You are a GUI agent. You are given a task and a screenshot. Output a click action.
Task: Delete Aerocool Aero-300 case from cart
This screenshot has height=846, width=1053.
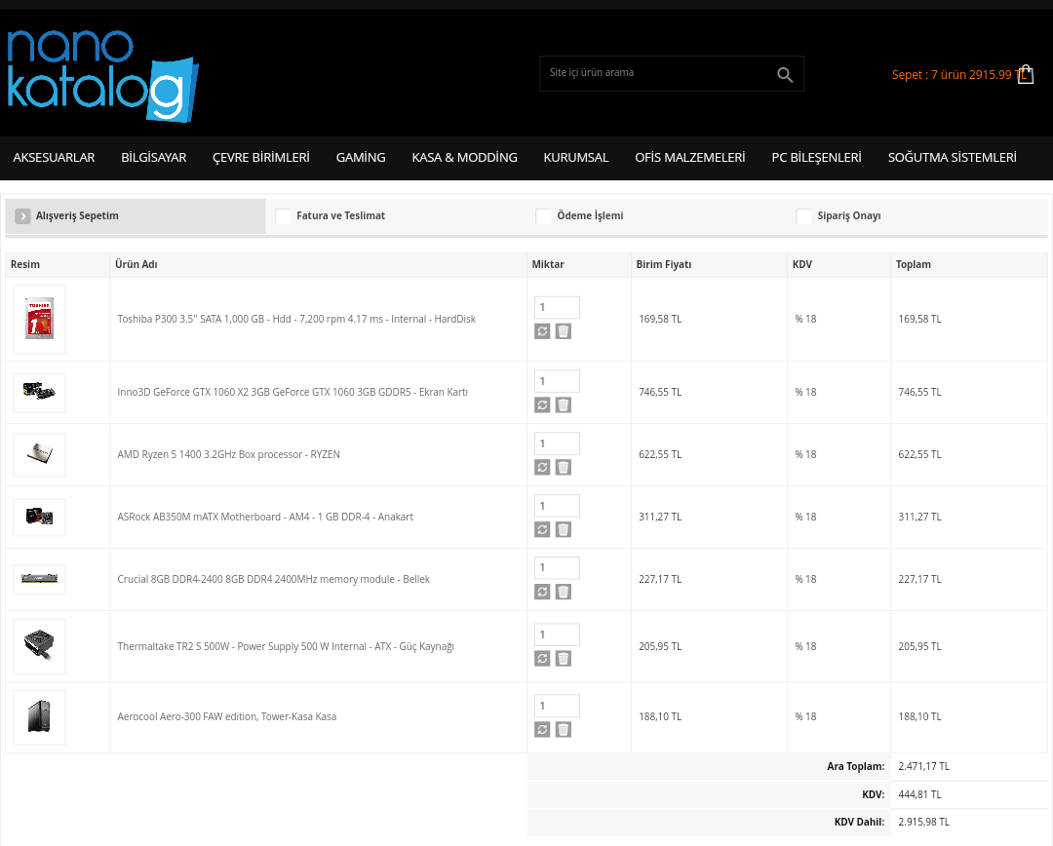pos(564,729)
